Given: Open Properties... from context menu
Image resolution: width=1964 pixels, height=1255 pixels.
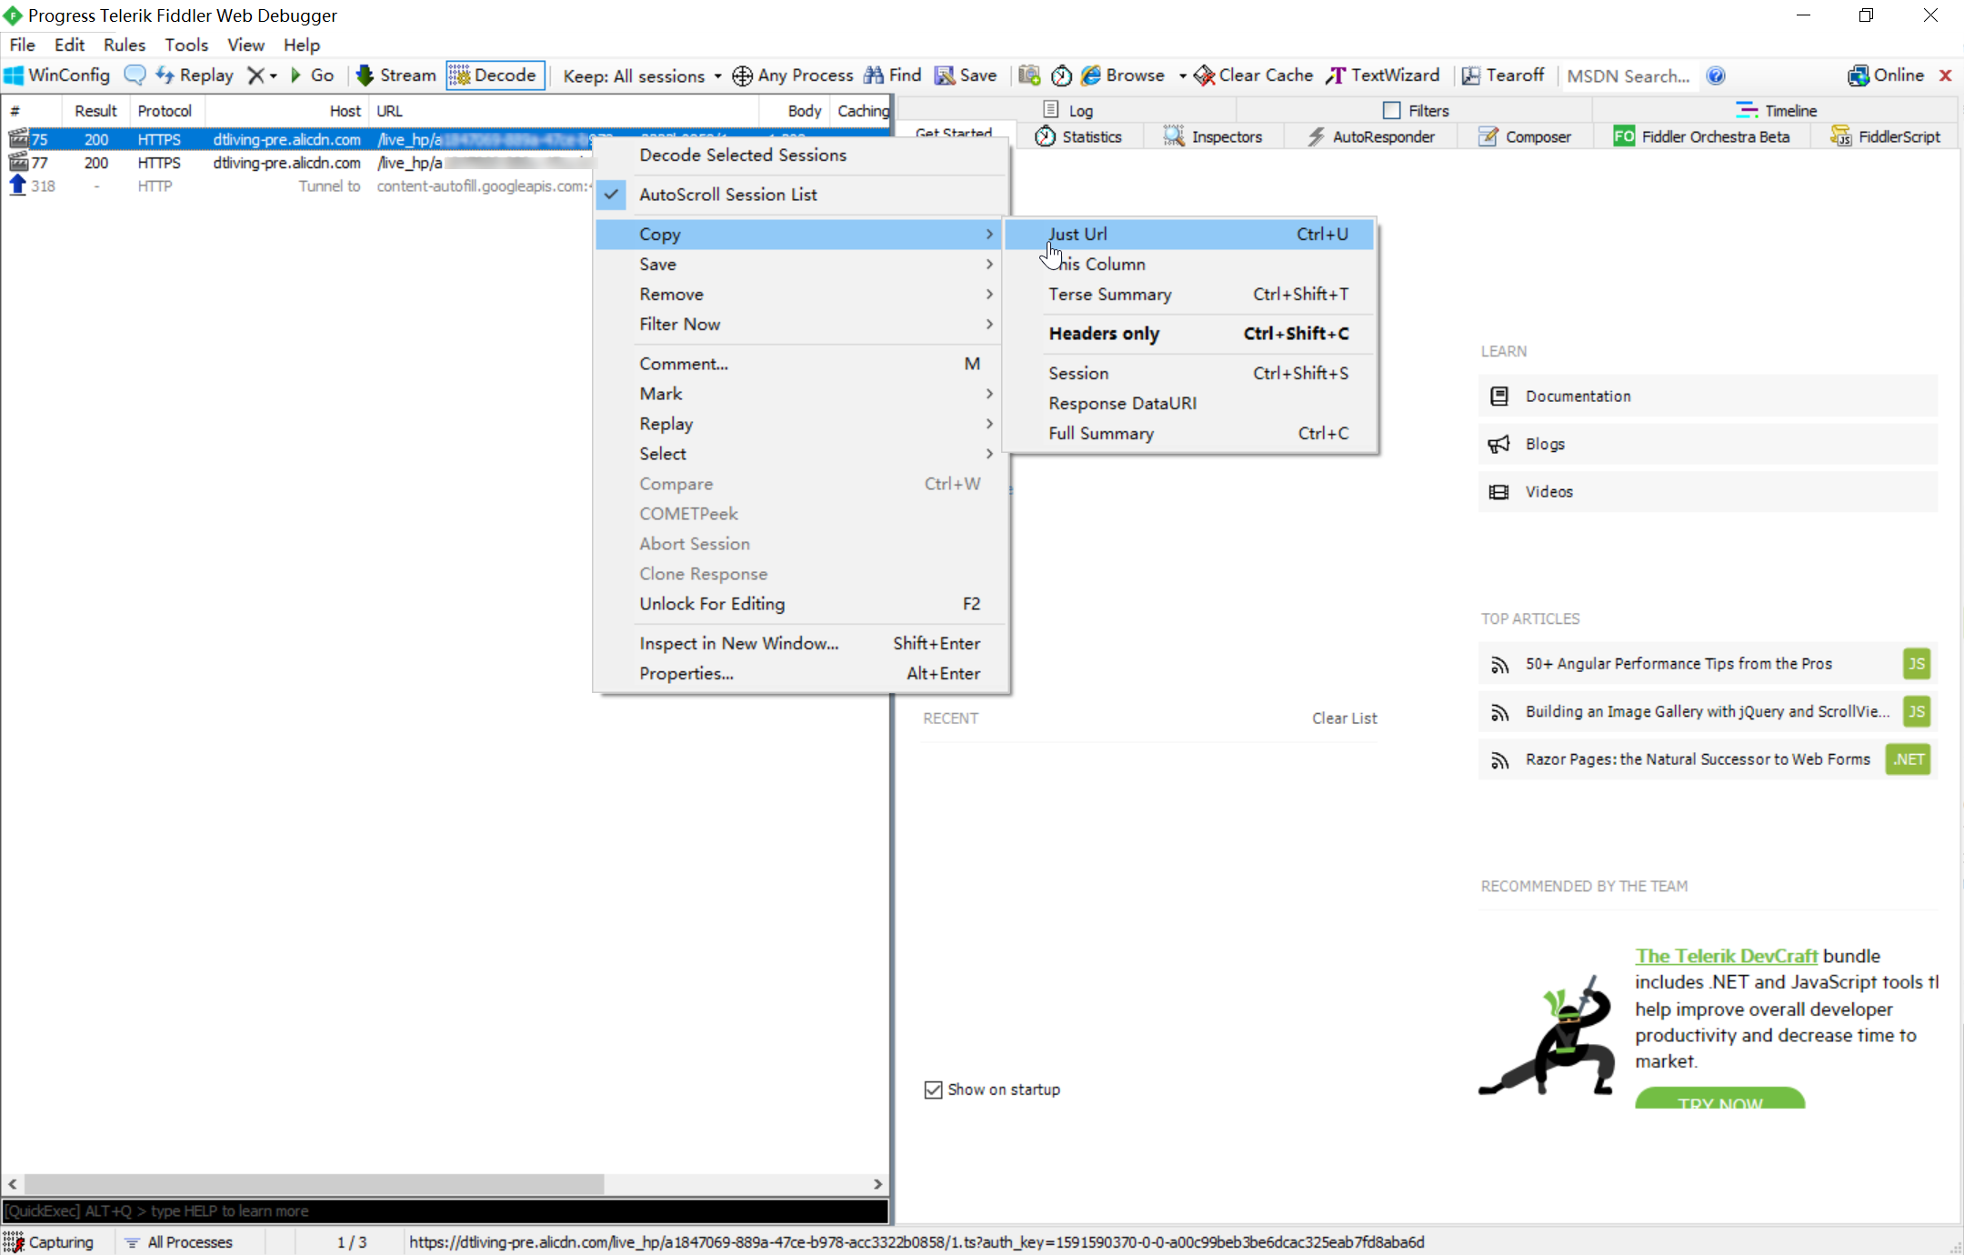Looking at the screenshot, I should coord(802,673).
